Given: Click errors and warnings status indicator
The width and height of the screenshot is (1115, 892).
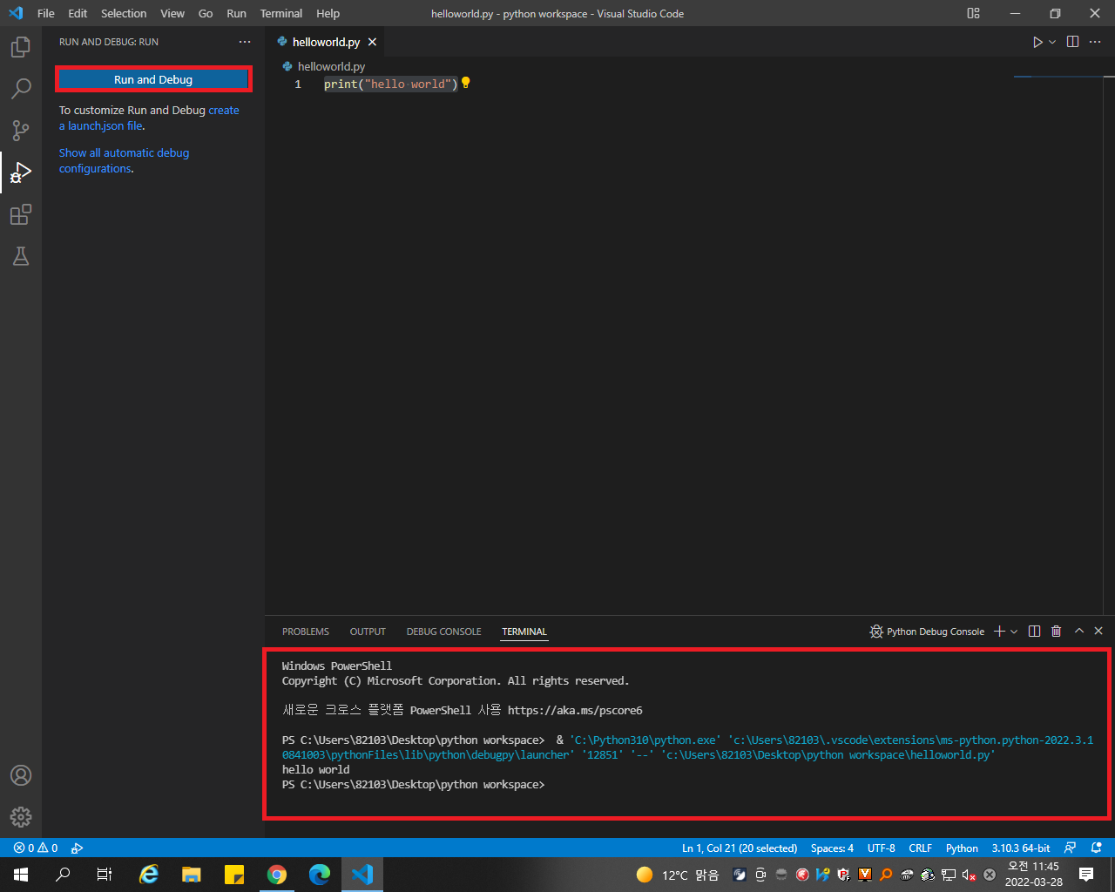Looking at the screenshot, I should [x=36, y=848].
